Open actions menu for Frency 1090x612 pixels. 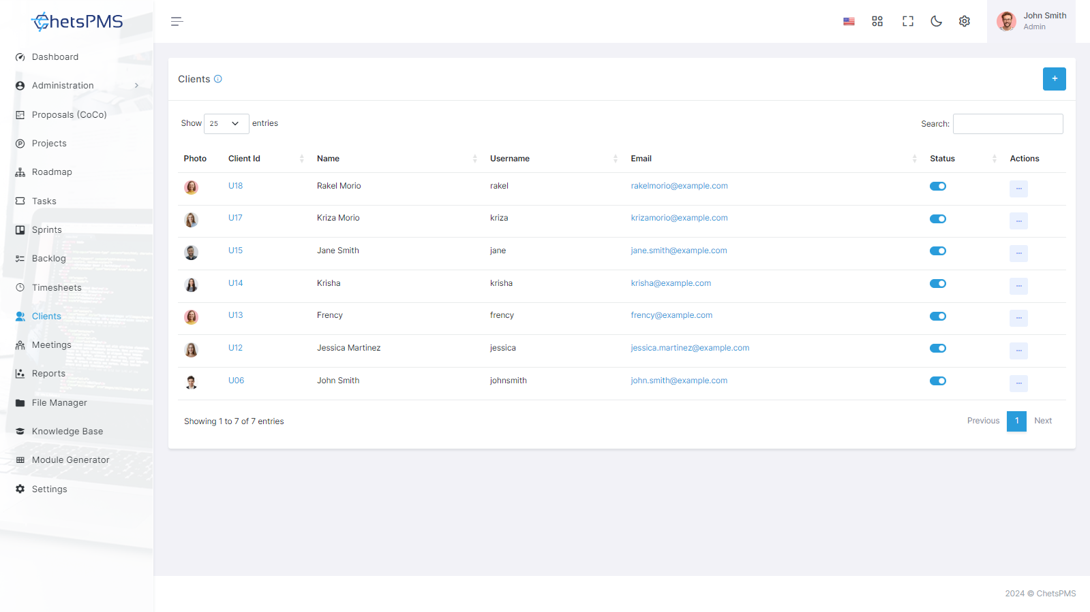[x=1018, y=318]
